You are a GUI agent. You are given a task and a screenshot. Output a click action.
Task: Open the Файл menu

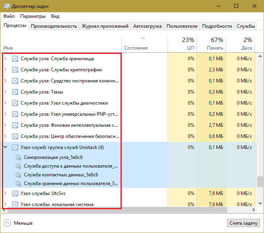click(9, 16)
